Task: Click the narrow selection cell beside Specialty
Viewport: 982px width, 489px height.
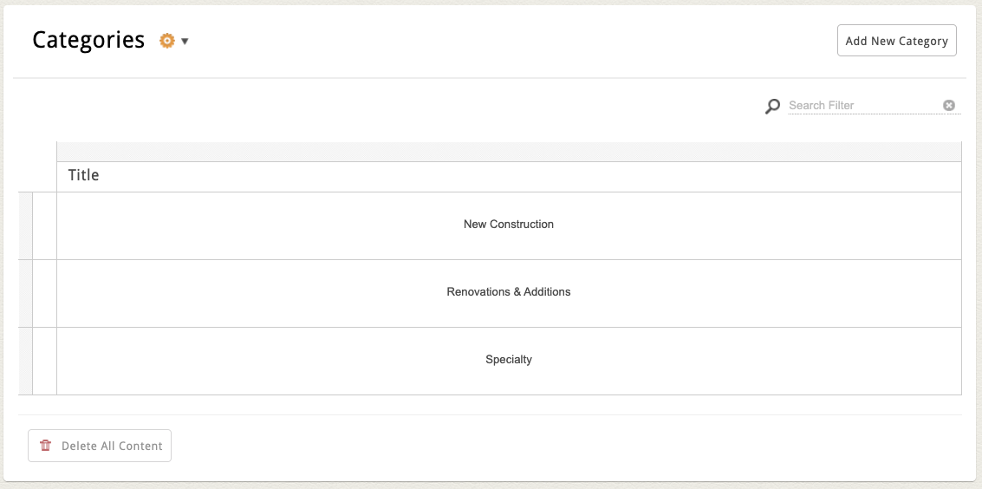Action: (x=44, y=361)
